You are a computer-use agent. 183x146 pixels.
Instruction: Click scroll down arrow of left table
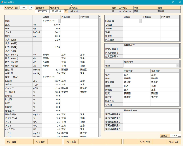100,136
